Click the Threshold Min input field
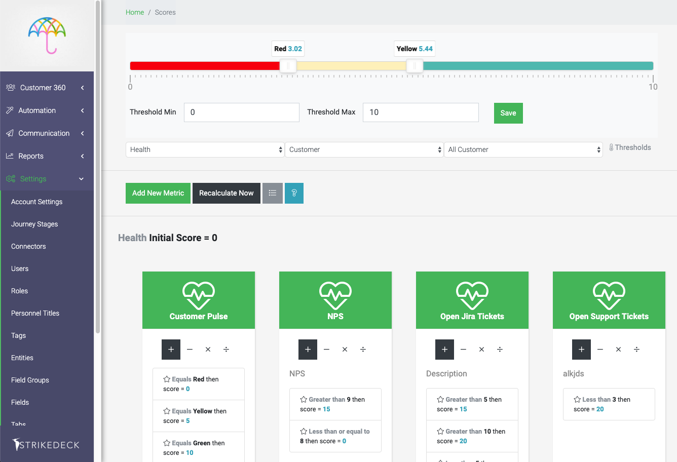 point(242,112)
